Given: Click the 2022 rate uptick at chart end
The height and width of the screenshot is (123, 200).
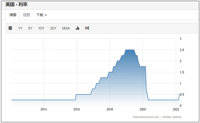Looking at the screenshot, I should point(179,97).
